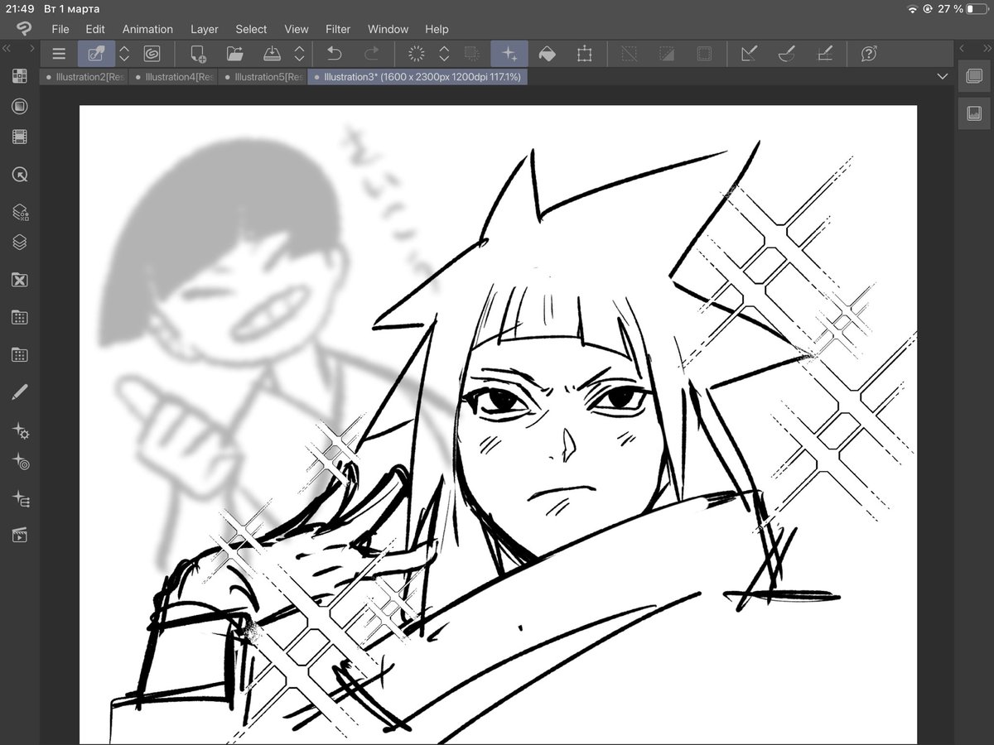Open the canvas tab list dropdown chevron
Image resolution: width=994 pixels, height=745 pixels.
[942, 76]
